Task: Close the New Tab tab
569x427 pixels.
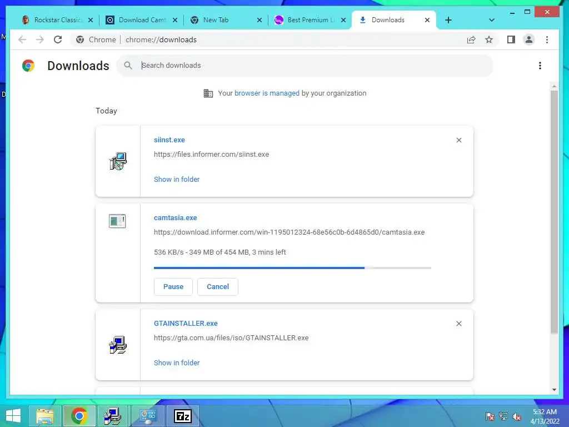Action: tap(259, 20)
